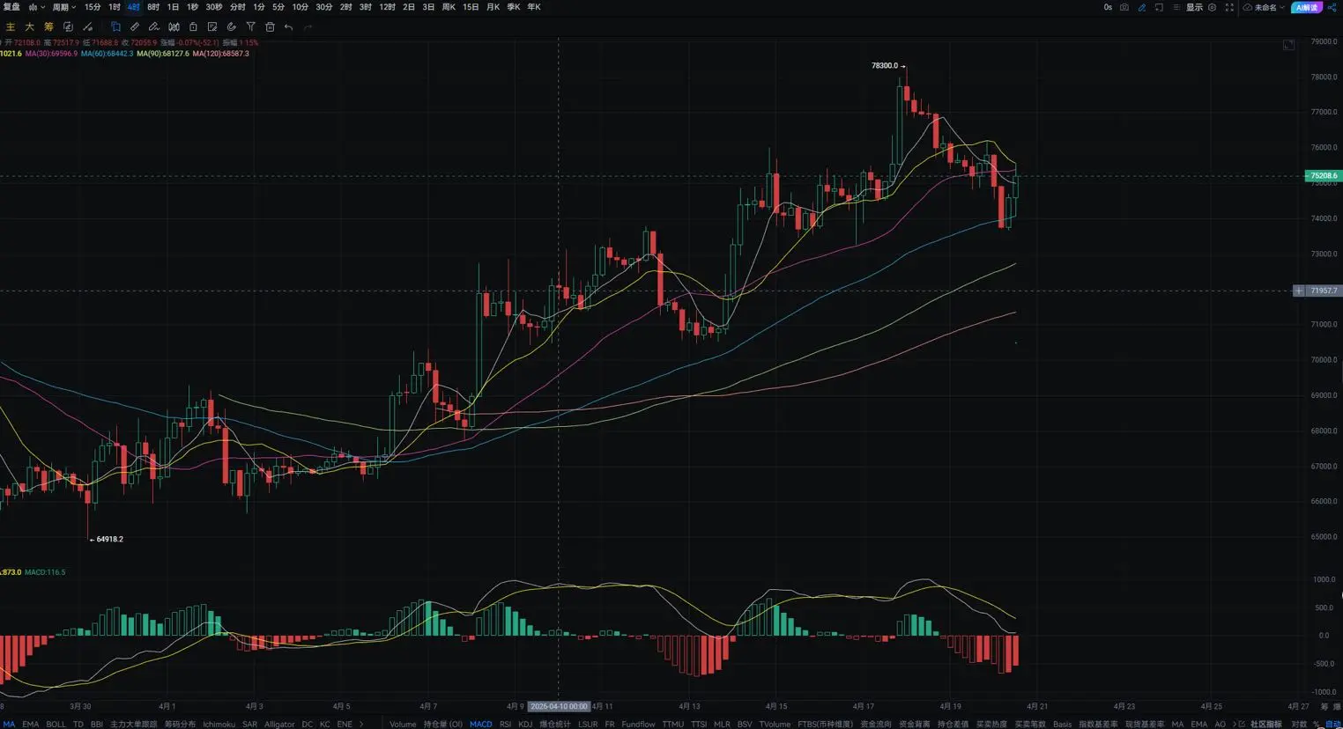The width and height of the screenshot is (1343, 729).
Task: Open the 显示 display options menu
Action: pos(1194,7)
